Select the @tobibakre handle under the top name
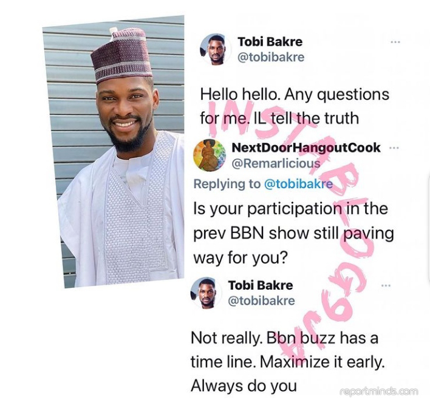The width and height of the screenshot is (430, 411). tap(271, 57)
